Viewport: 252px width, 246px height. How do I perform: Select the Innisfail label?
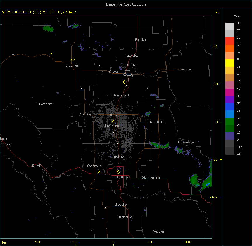coord(121,95)
